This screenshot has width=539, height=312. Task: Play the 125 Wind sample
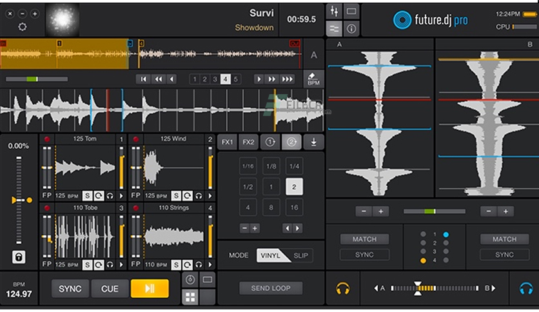210,196
